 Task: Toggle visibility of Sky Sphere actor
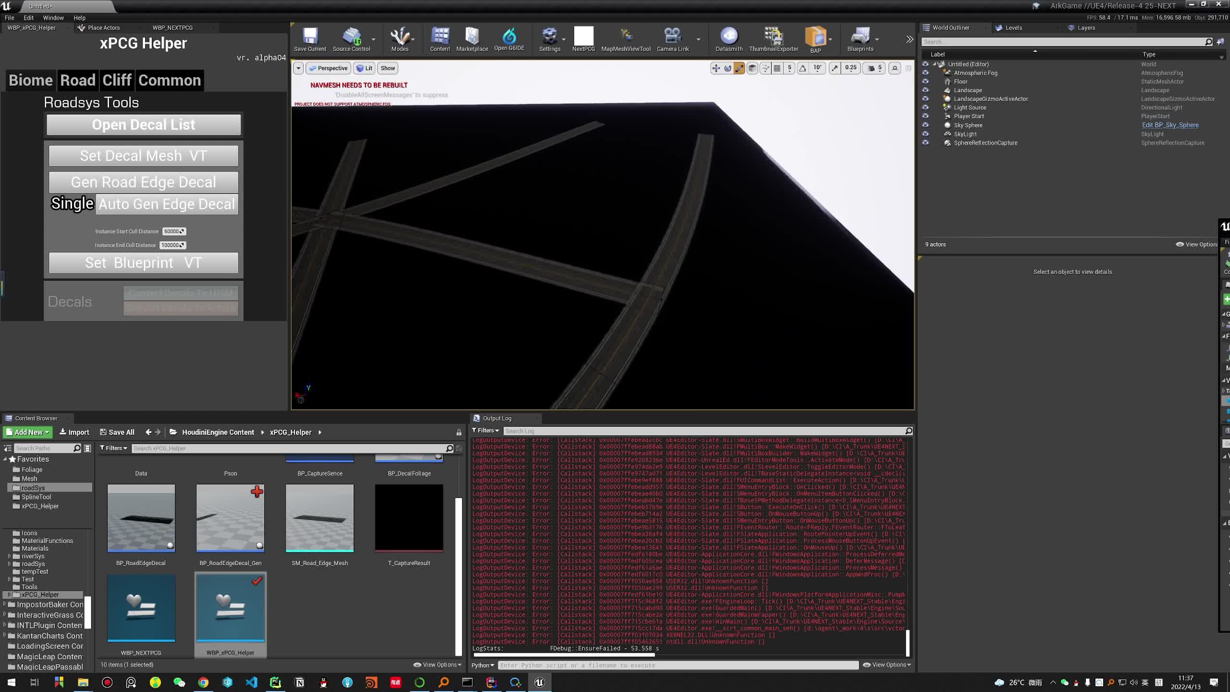(925, 125)
